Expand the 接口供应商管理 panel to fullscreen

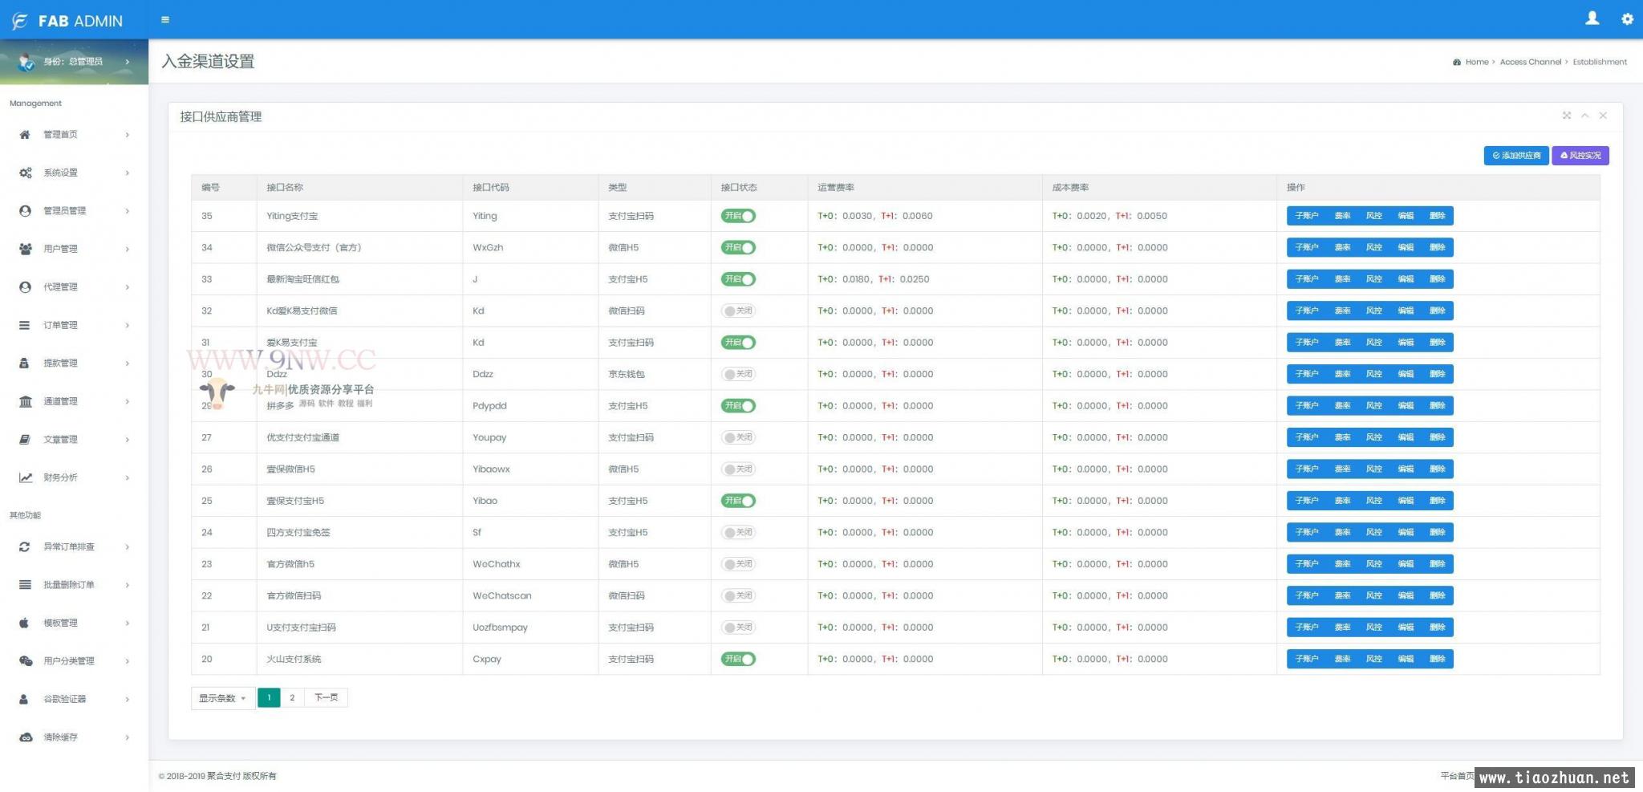click(1567, 116)
